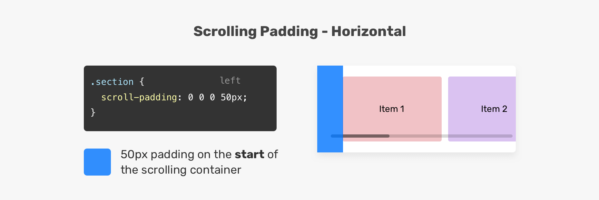
Task: Click the opening curly brace after .section
Action: point(142,82)
